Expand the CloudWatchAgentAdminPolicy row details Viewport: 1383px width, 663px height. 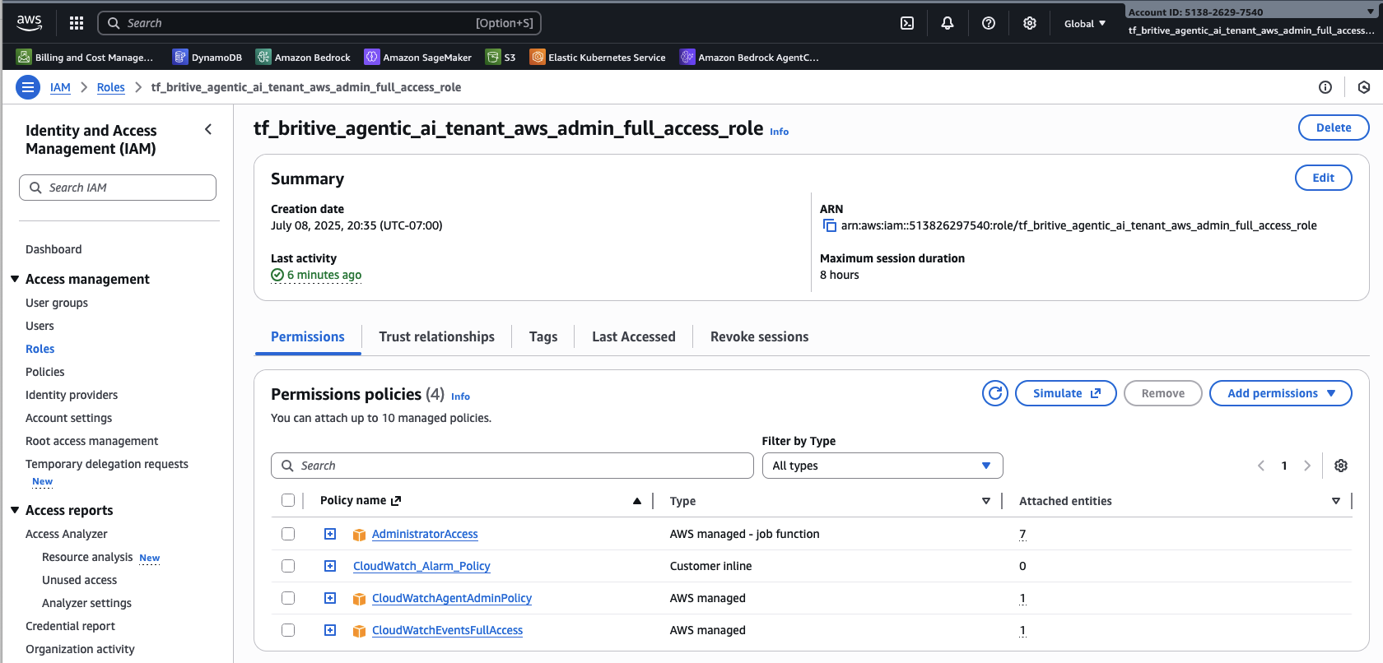330,598
